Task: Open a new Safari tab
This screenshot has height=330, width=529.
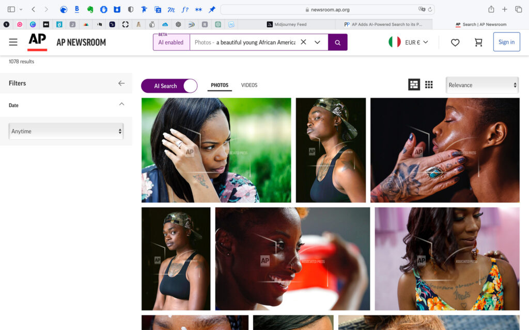Action: pos(504,9)
